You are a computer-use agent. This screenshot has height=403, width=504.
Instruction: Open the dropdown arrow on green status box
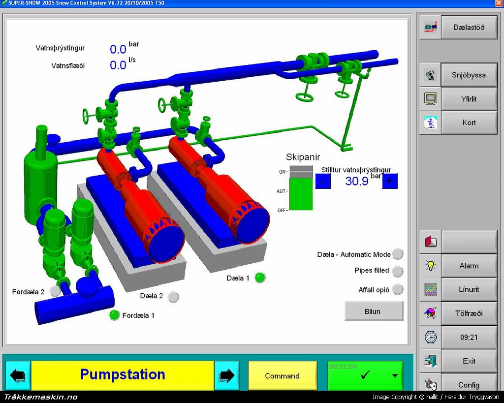click(x=395, y=376)
